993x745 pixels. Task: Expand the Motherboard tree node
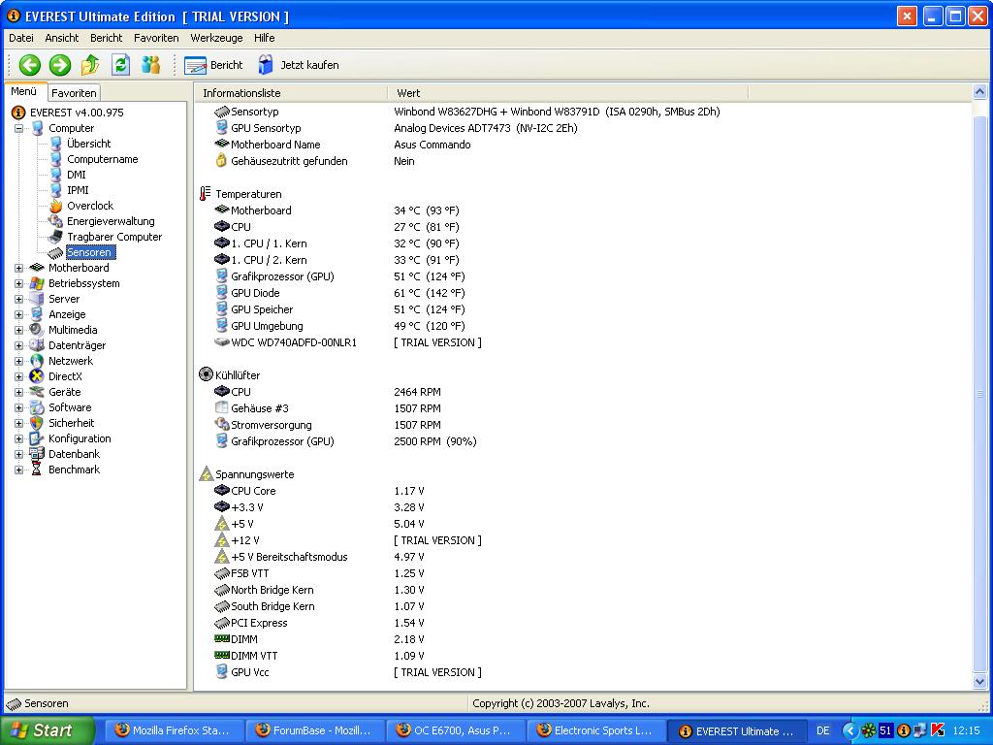(x=19, y=268)
